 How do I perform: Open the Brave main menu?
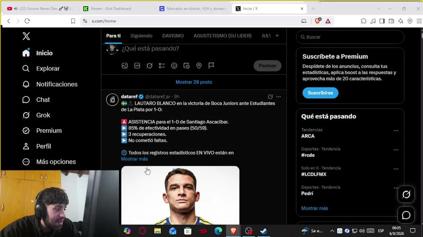419,21
